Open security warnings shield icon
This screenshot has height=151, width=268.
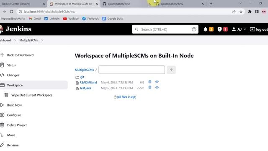[219, 29]
